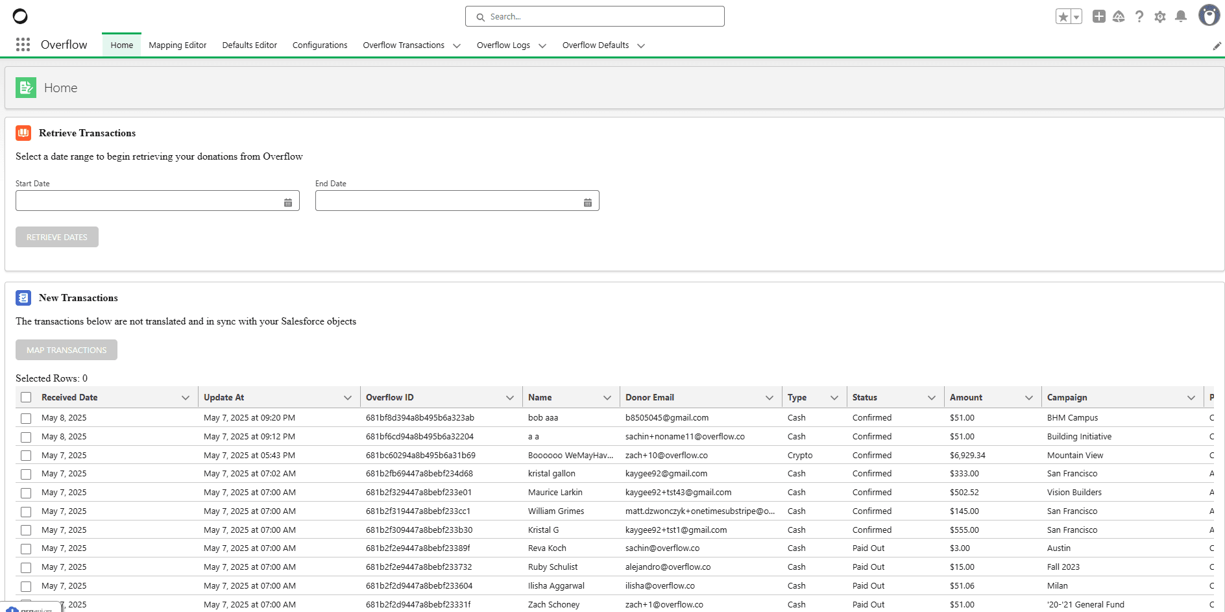This screenshot has width=1225, height=612.
Task: Sort by the Received Date column header
Action: click(69, 397)
